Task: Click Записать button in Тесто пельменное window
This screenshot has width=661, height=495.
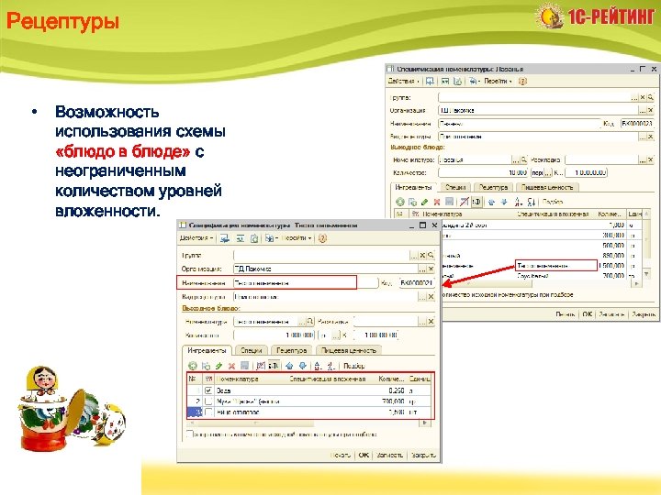Action: [390, 455]
